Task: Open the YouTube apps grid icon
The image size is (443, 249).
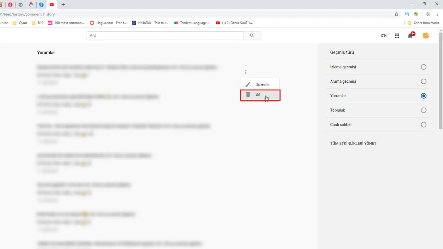Action: coord(397,36)
